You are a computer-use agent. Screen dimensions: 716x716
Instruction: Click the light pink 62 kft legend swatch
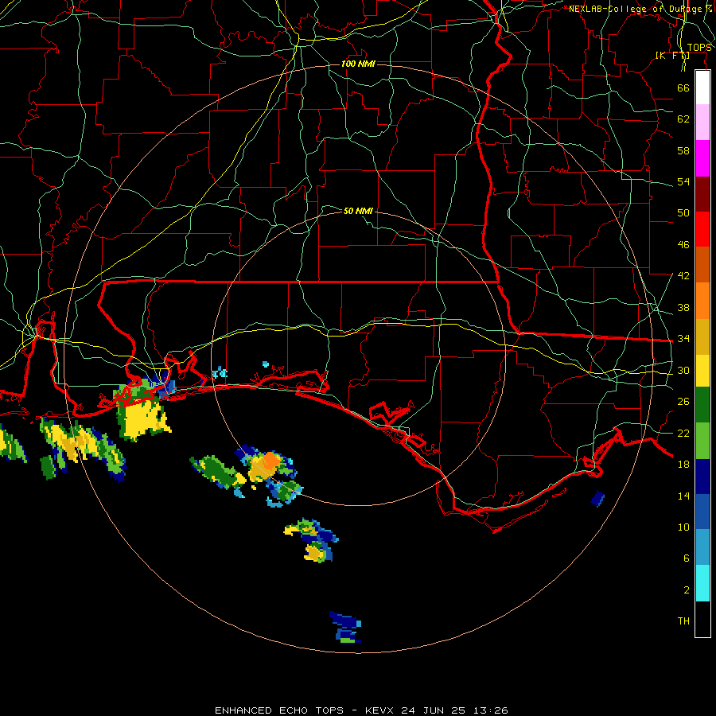click(x=702, y=123)
